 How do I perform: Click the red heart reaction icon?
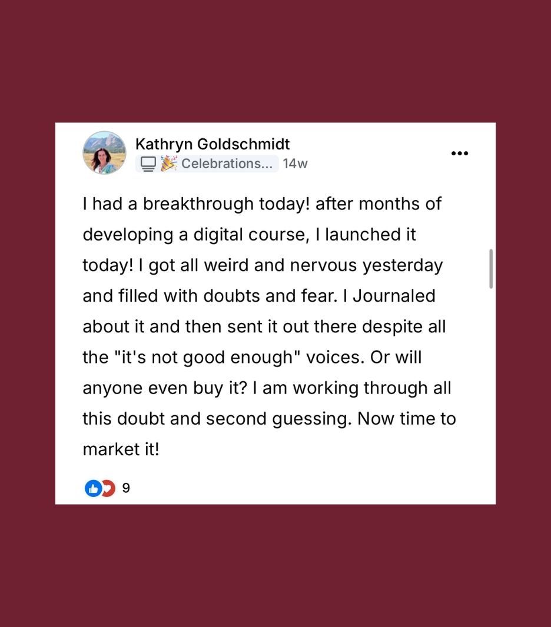[x=108, y=488]
